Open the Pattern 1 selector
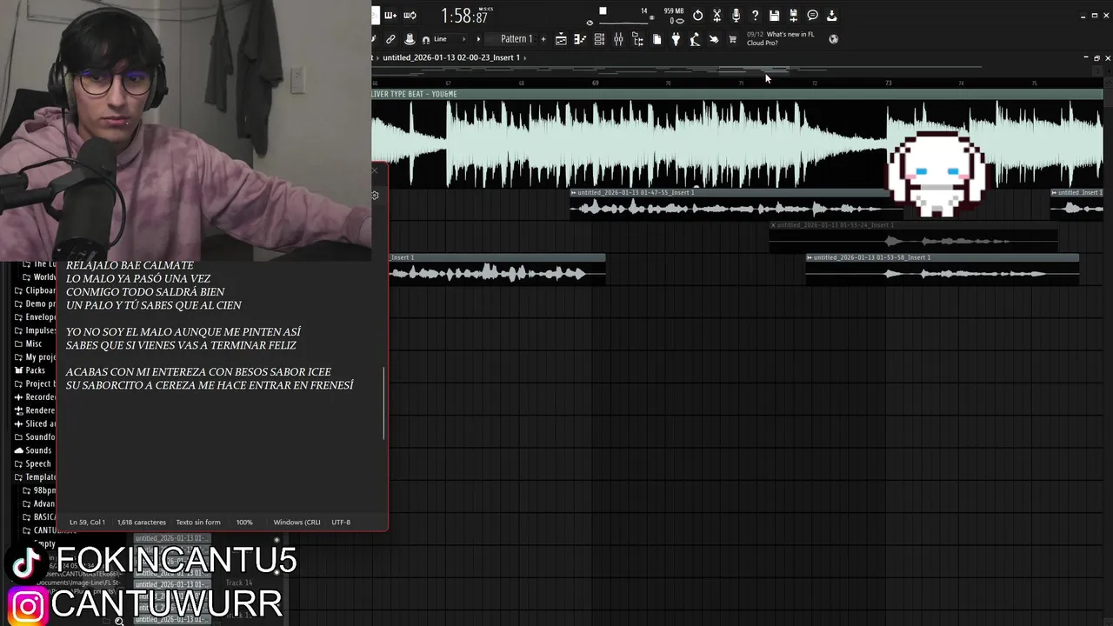The image size is (1113, 626). point(517,39)
